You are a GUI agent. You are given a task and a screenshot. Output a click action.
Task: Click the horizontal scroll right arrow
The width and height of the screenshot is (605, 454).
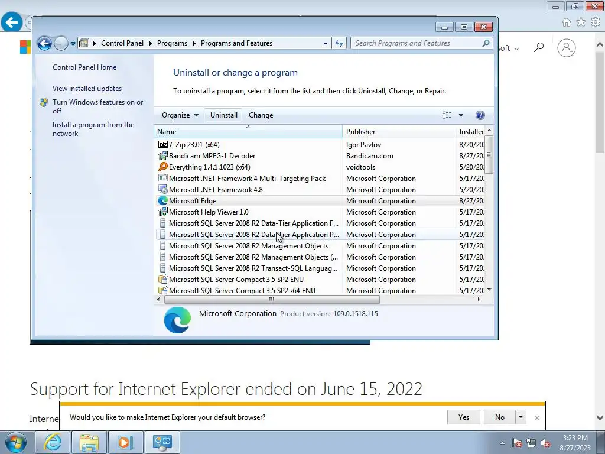click(479, 299)
